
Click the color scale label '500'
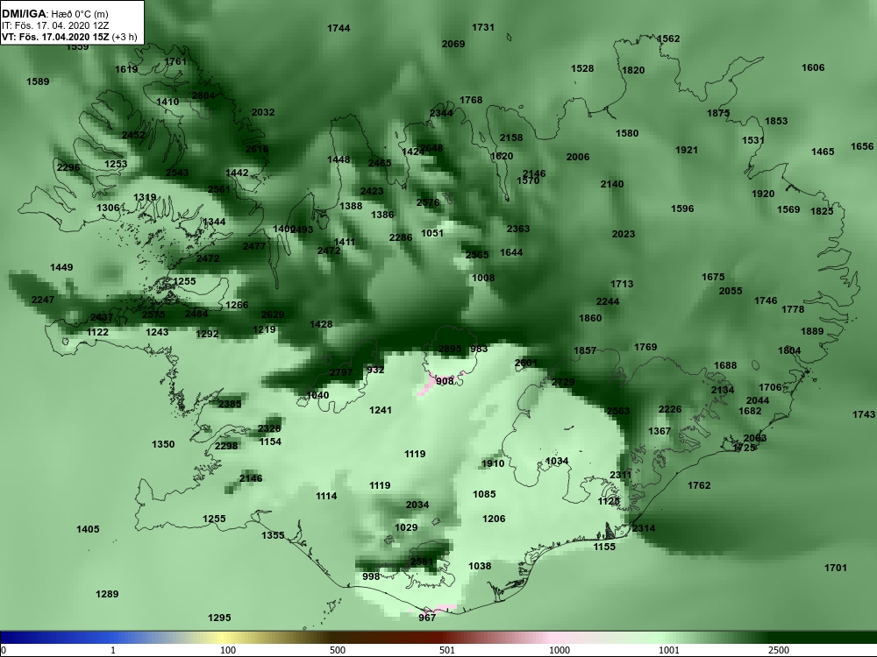[x=338, y=650]
